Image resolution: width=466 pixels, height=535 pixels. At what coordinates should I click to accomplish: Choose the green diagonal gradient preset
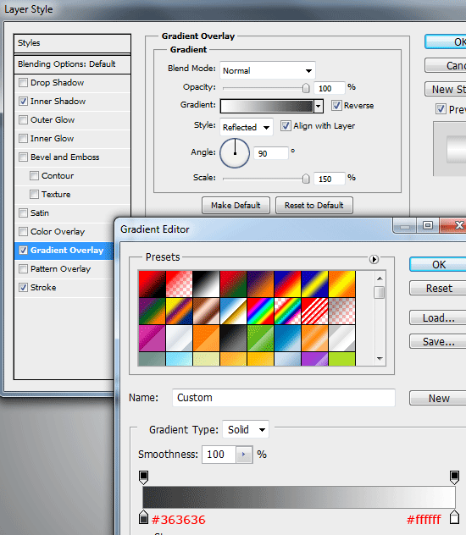260,338
